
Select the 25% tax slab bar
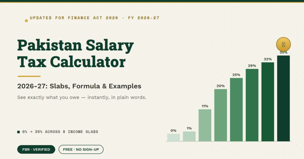click(x=236, y=110)
